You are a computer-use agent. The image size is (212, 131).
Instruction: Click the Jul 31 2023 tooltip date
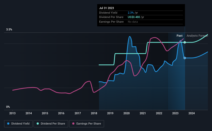(107, 8)
